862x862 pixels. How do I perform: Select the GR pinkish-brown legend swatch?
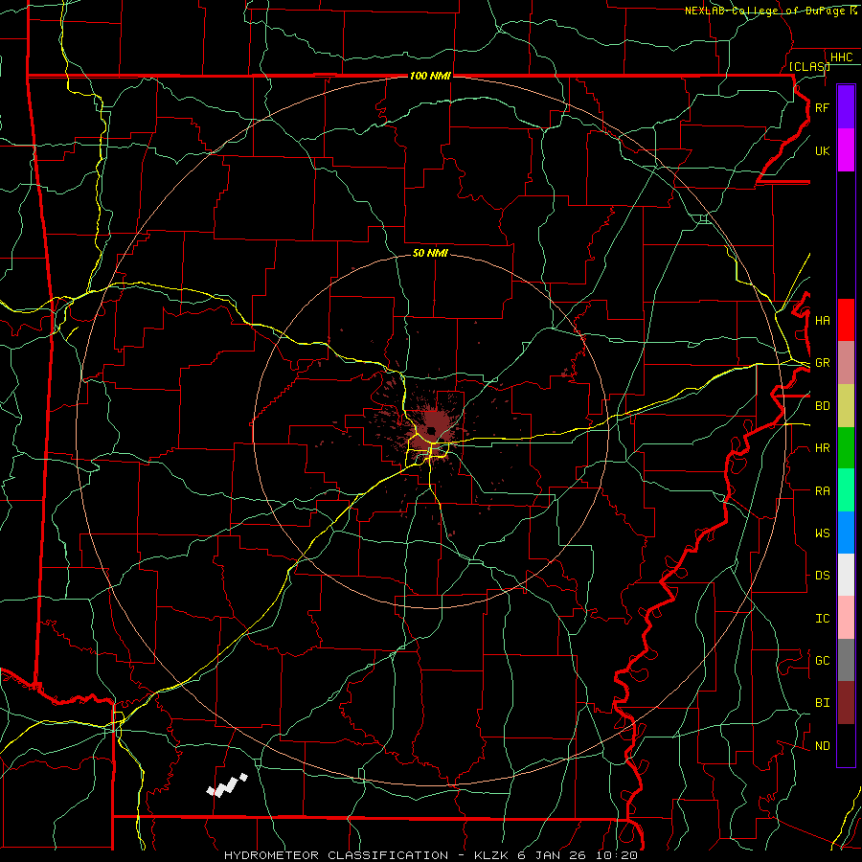pos(846,363)
